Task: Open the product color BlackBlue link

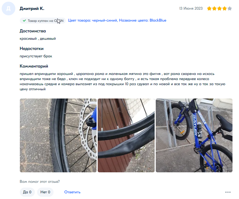Action: [117, 20]
